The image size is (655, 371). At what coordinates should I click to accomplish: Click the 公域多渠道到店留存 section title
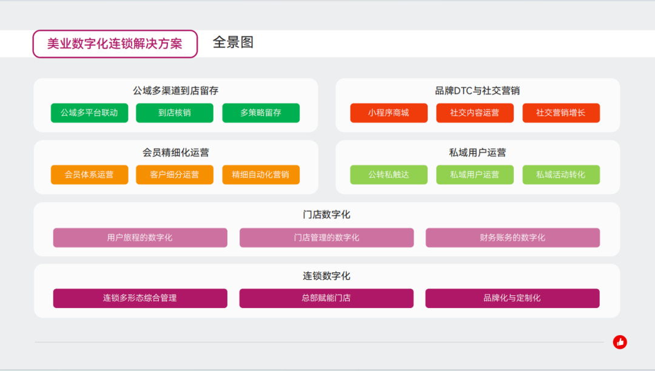(x=175, y=90)
